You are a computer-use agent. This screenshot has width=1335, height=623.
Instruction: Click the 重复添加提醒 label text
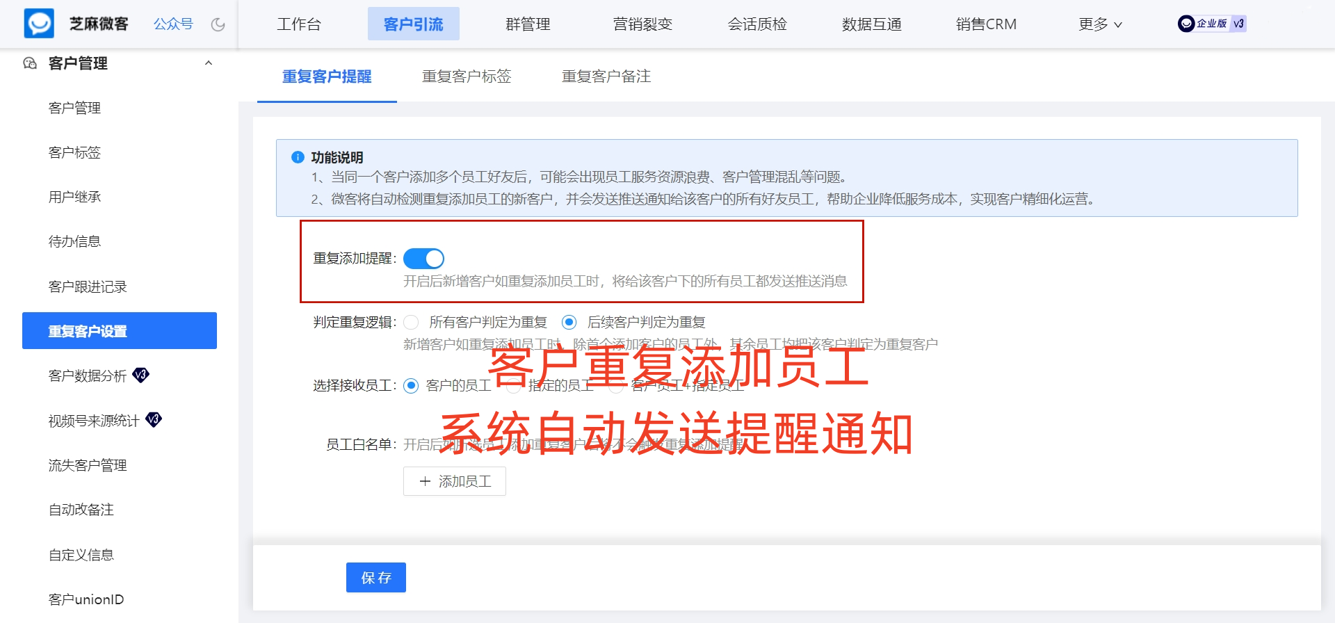(355, 259)
